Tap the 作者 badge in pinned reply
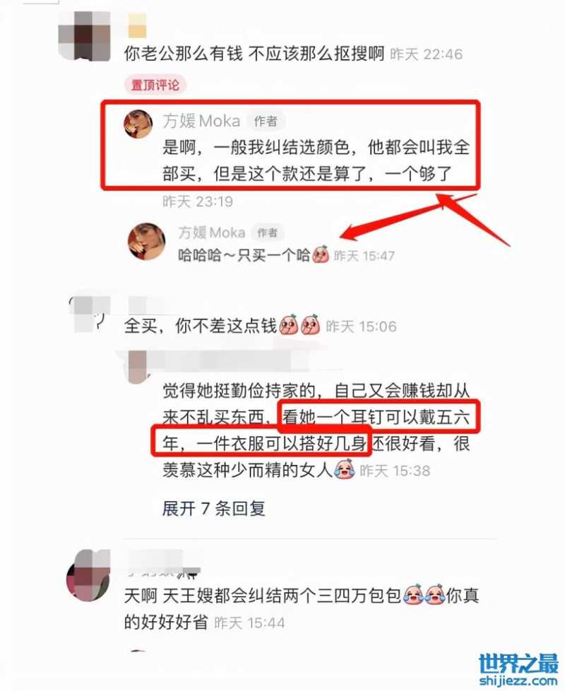 pyautogui.click(x=266, y=121)
